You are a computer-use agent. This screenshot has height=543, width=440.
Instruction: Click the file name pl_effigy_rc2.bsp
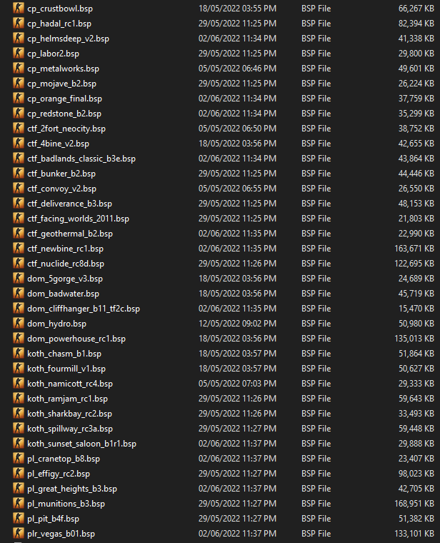coord(59,474)
